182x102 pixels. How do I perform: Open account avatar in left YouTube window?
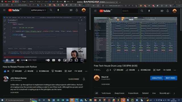click(x=84, y=10)
